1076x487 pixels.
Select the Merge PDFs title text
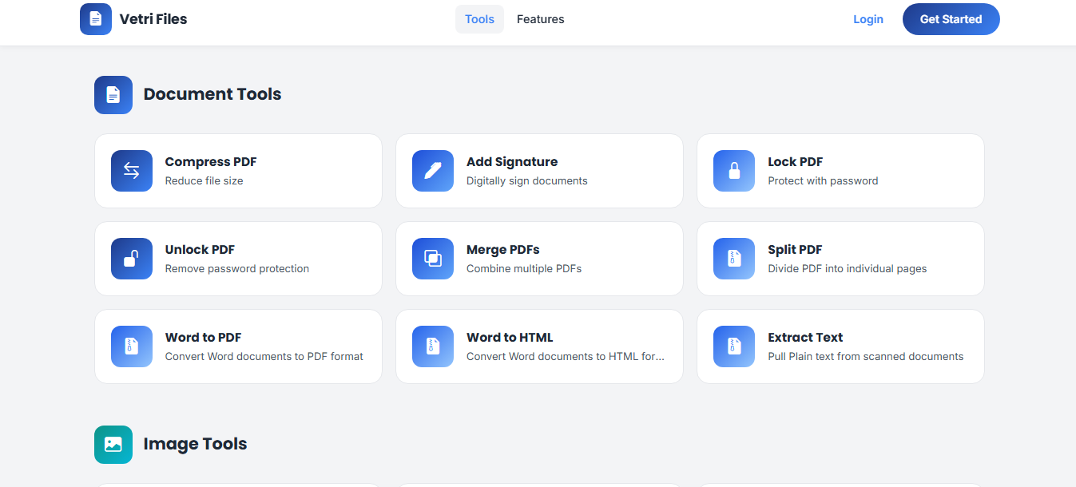(x=503, y=249)
